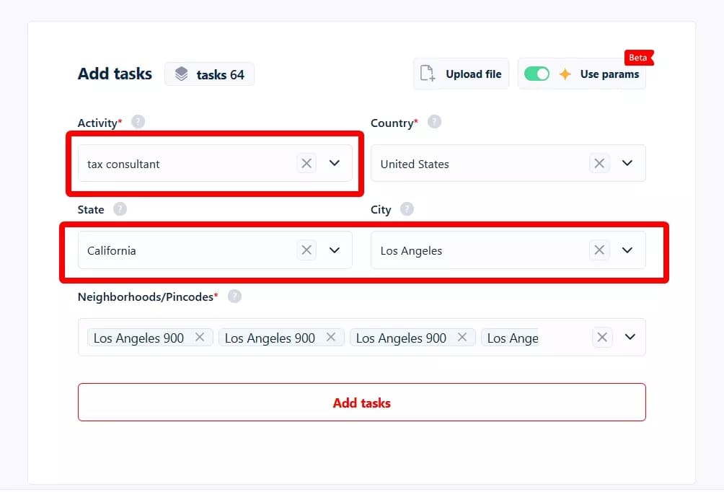The width and height of the screenshot is (724, 492).
Task: Click the help icon beside City label
Action: pos(407,209)
